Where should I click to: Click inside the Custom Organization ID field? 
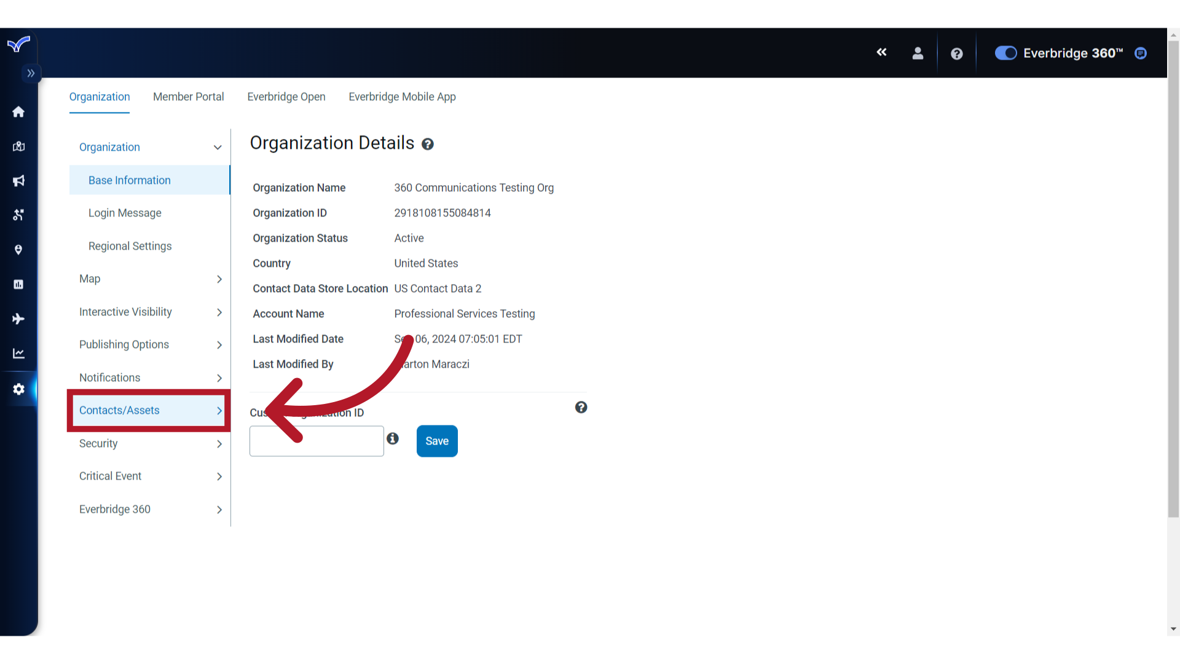[x=316, y=441]
